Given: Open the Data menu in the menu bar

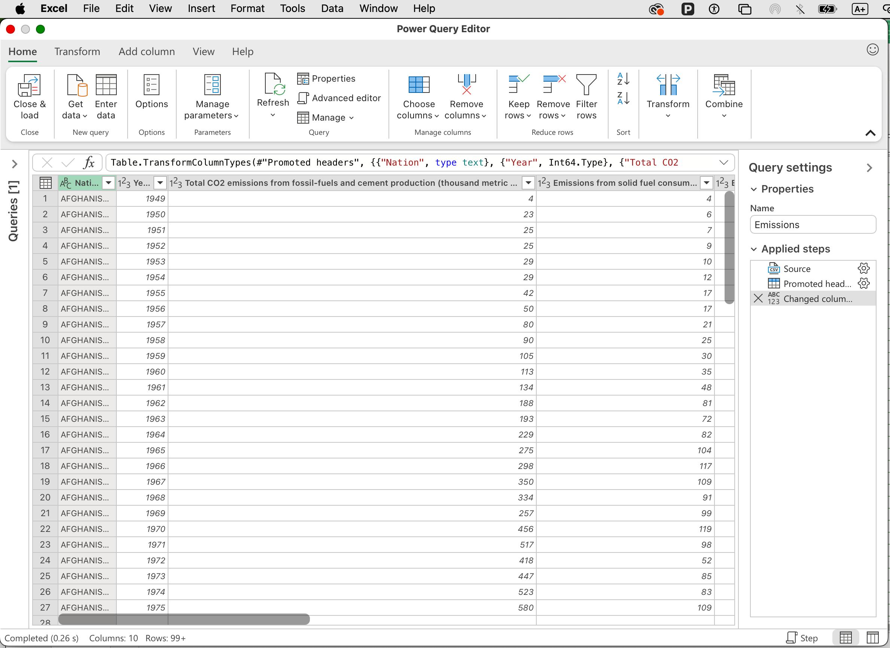Looking at the screenshot, I should click(332, 8).
